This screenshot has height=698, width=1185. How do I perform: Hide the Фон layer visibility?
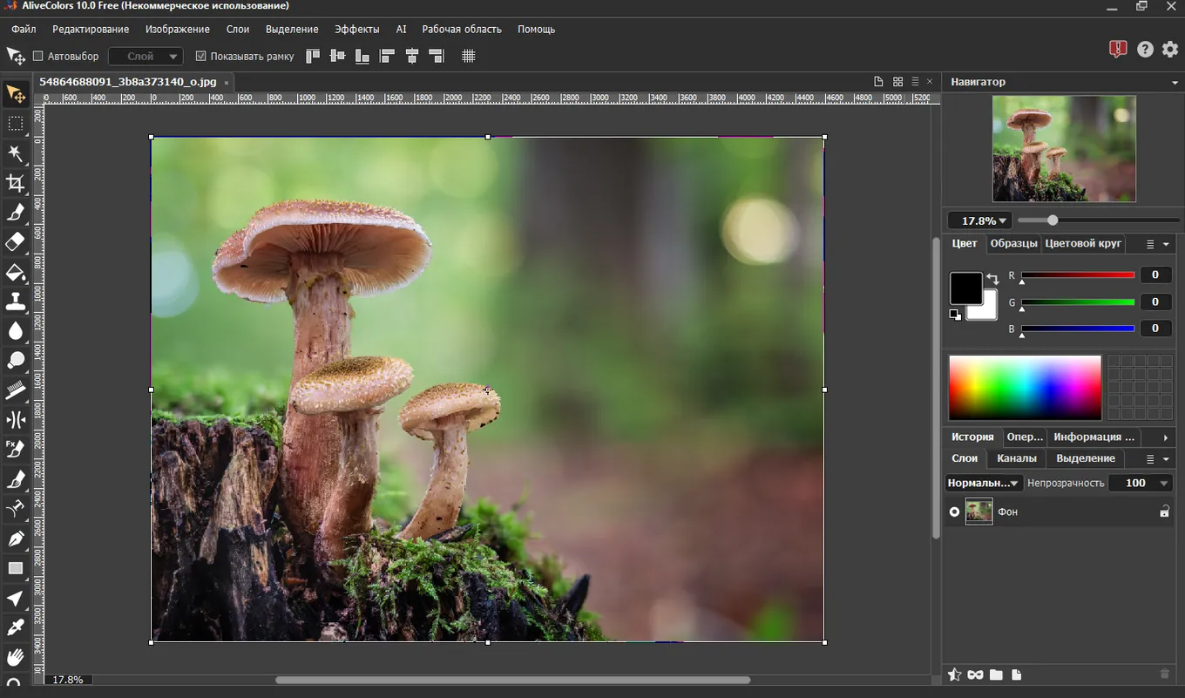click(x=954, y=512)
